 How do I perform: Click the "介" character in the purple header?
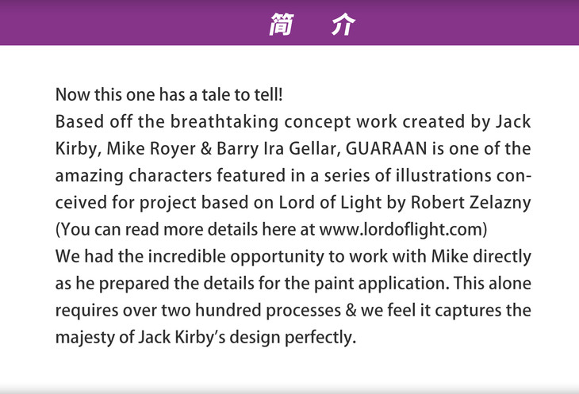343,25
